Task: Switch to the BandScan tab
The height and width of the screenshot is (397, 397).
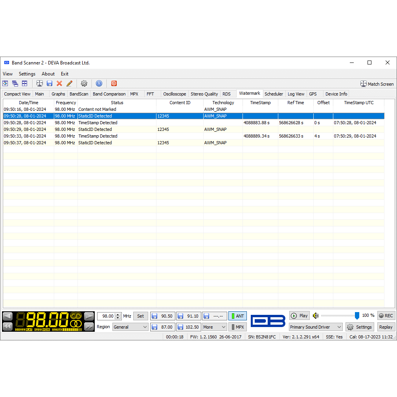Action: [x=79, y=94]
